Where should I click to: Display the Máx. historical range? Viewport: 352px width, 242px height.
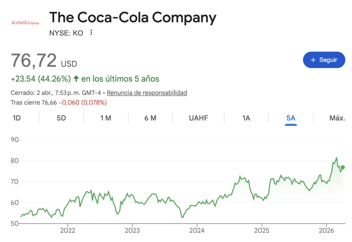[337, 118]
